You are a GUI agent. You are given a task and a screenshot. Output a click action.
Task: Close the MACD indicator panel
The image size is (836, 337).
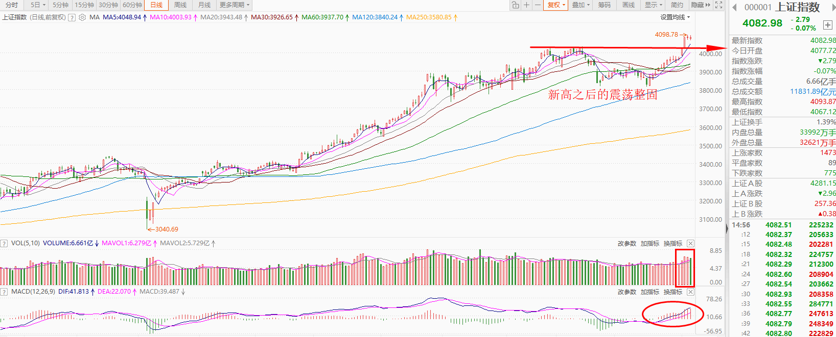[x=690, y=292]
